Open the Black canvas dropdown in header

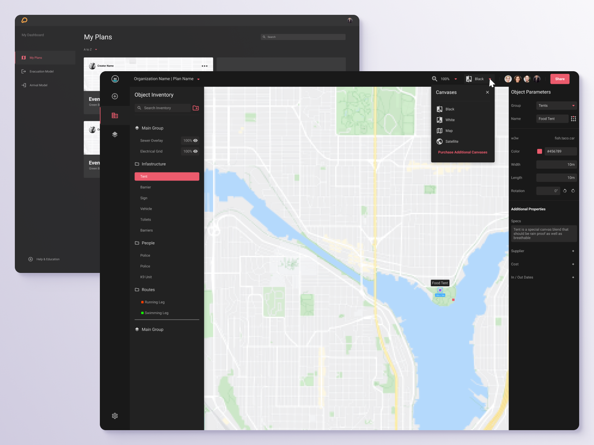point(479,79)
